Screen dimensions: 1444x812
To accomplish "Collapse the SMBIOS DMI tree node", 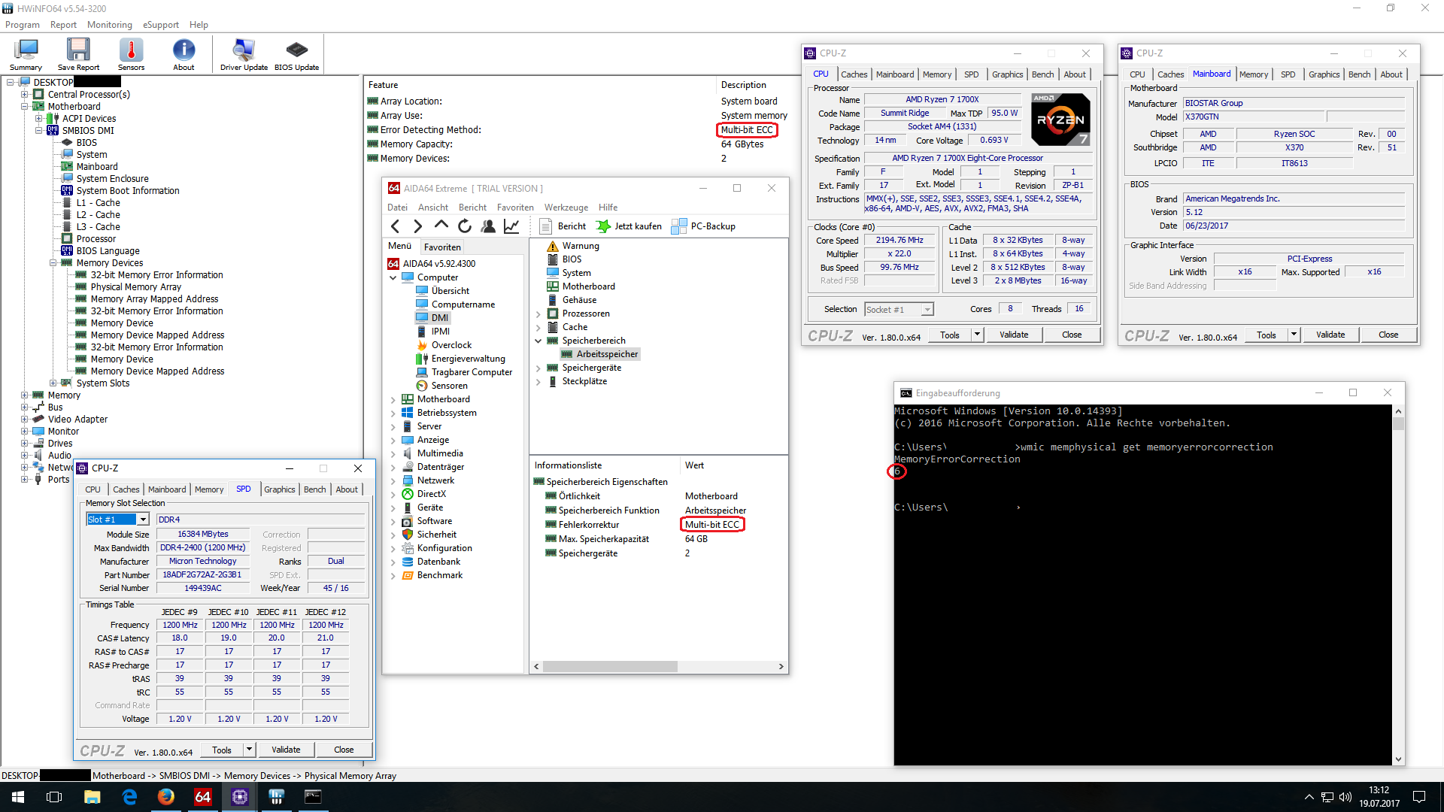I will coord(39,131).
